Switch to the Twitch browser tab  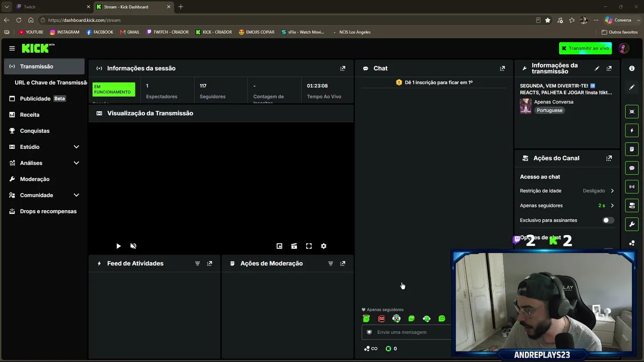(52, 7)
